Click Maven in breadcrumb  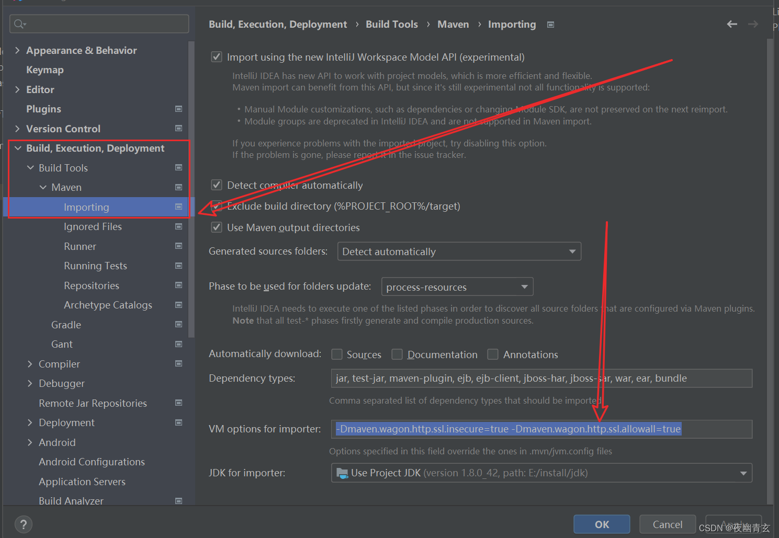click(x=453, y=24)
